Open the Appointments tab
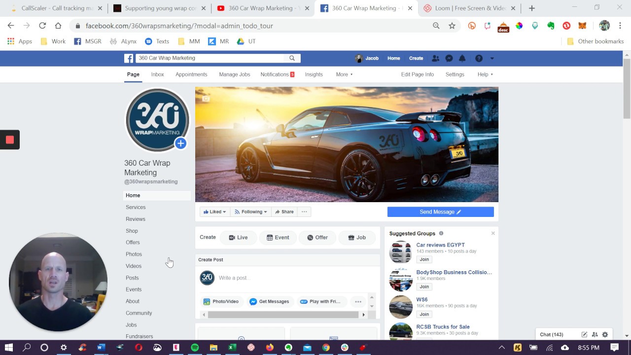This screenshot has height=355, width=631. [x=191, y=74]
